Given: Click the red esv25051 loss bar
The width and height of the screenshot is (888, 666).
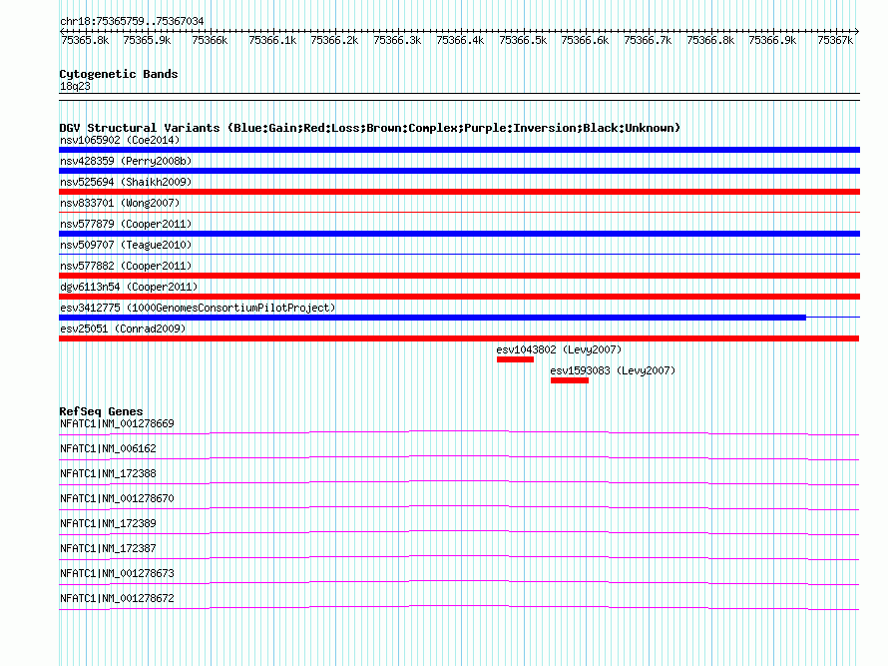Looking at the screenshot, I should 459,338.
